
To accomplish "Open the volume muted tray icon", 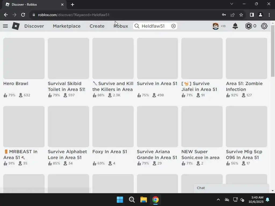I will click(243, 200).
